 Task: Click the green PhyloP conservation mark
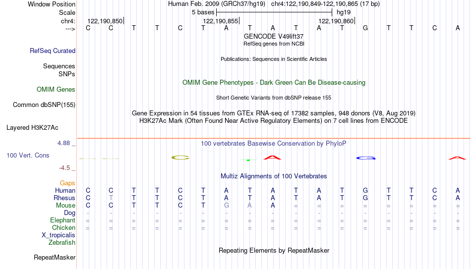click(x=248, y=160)
